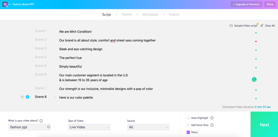Click the Upgrade to Premium button
278x137 pixels.
(246, 4)
